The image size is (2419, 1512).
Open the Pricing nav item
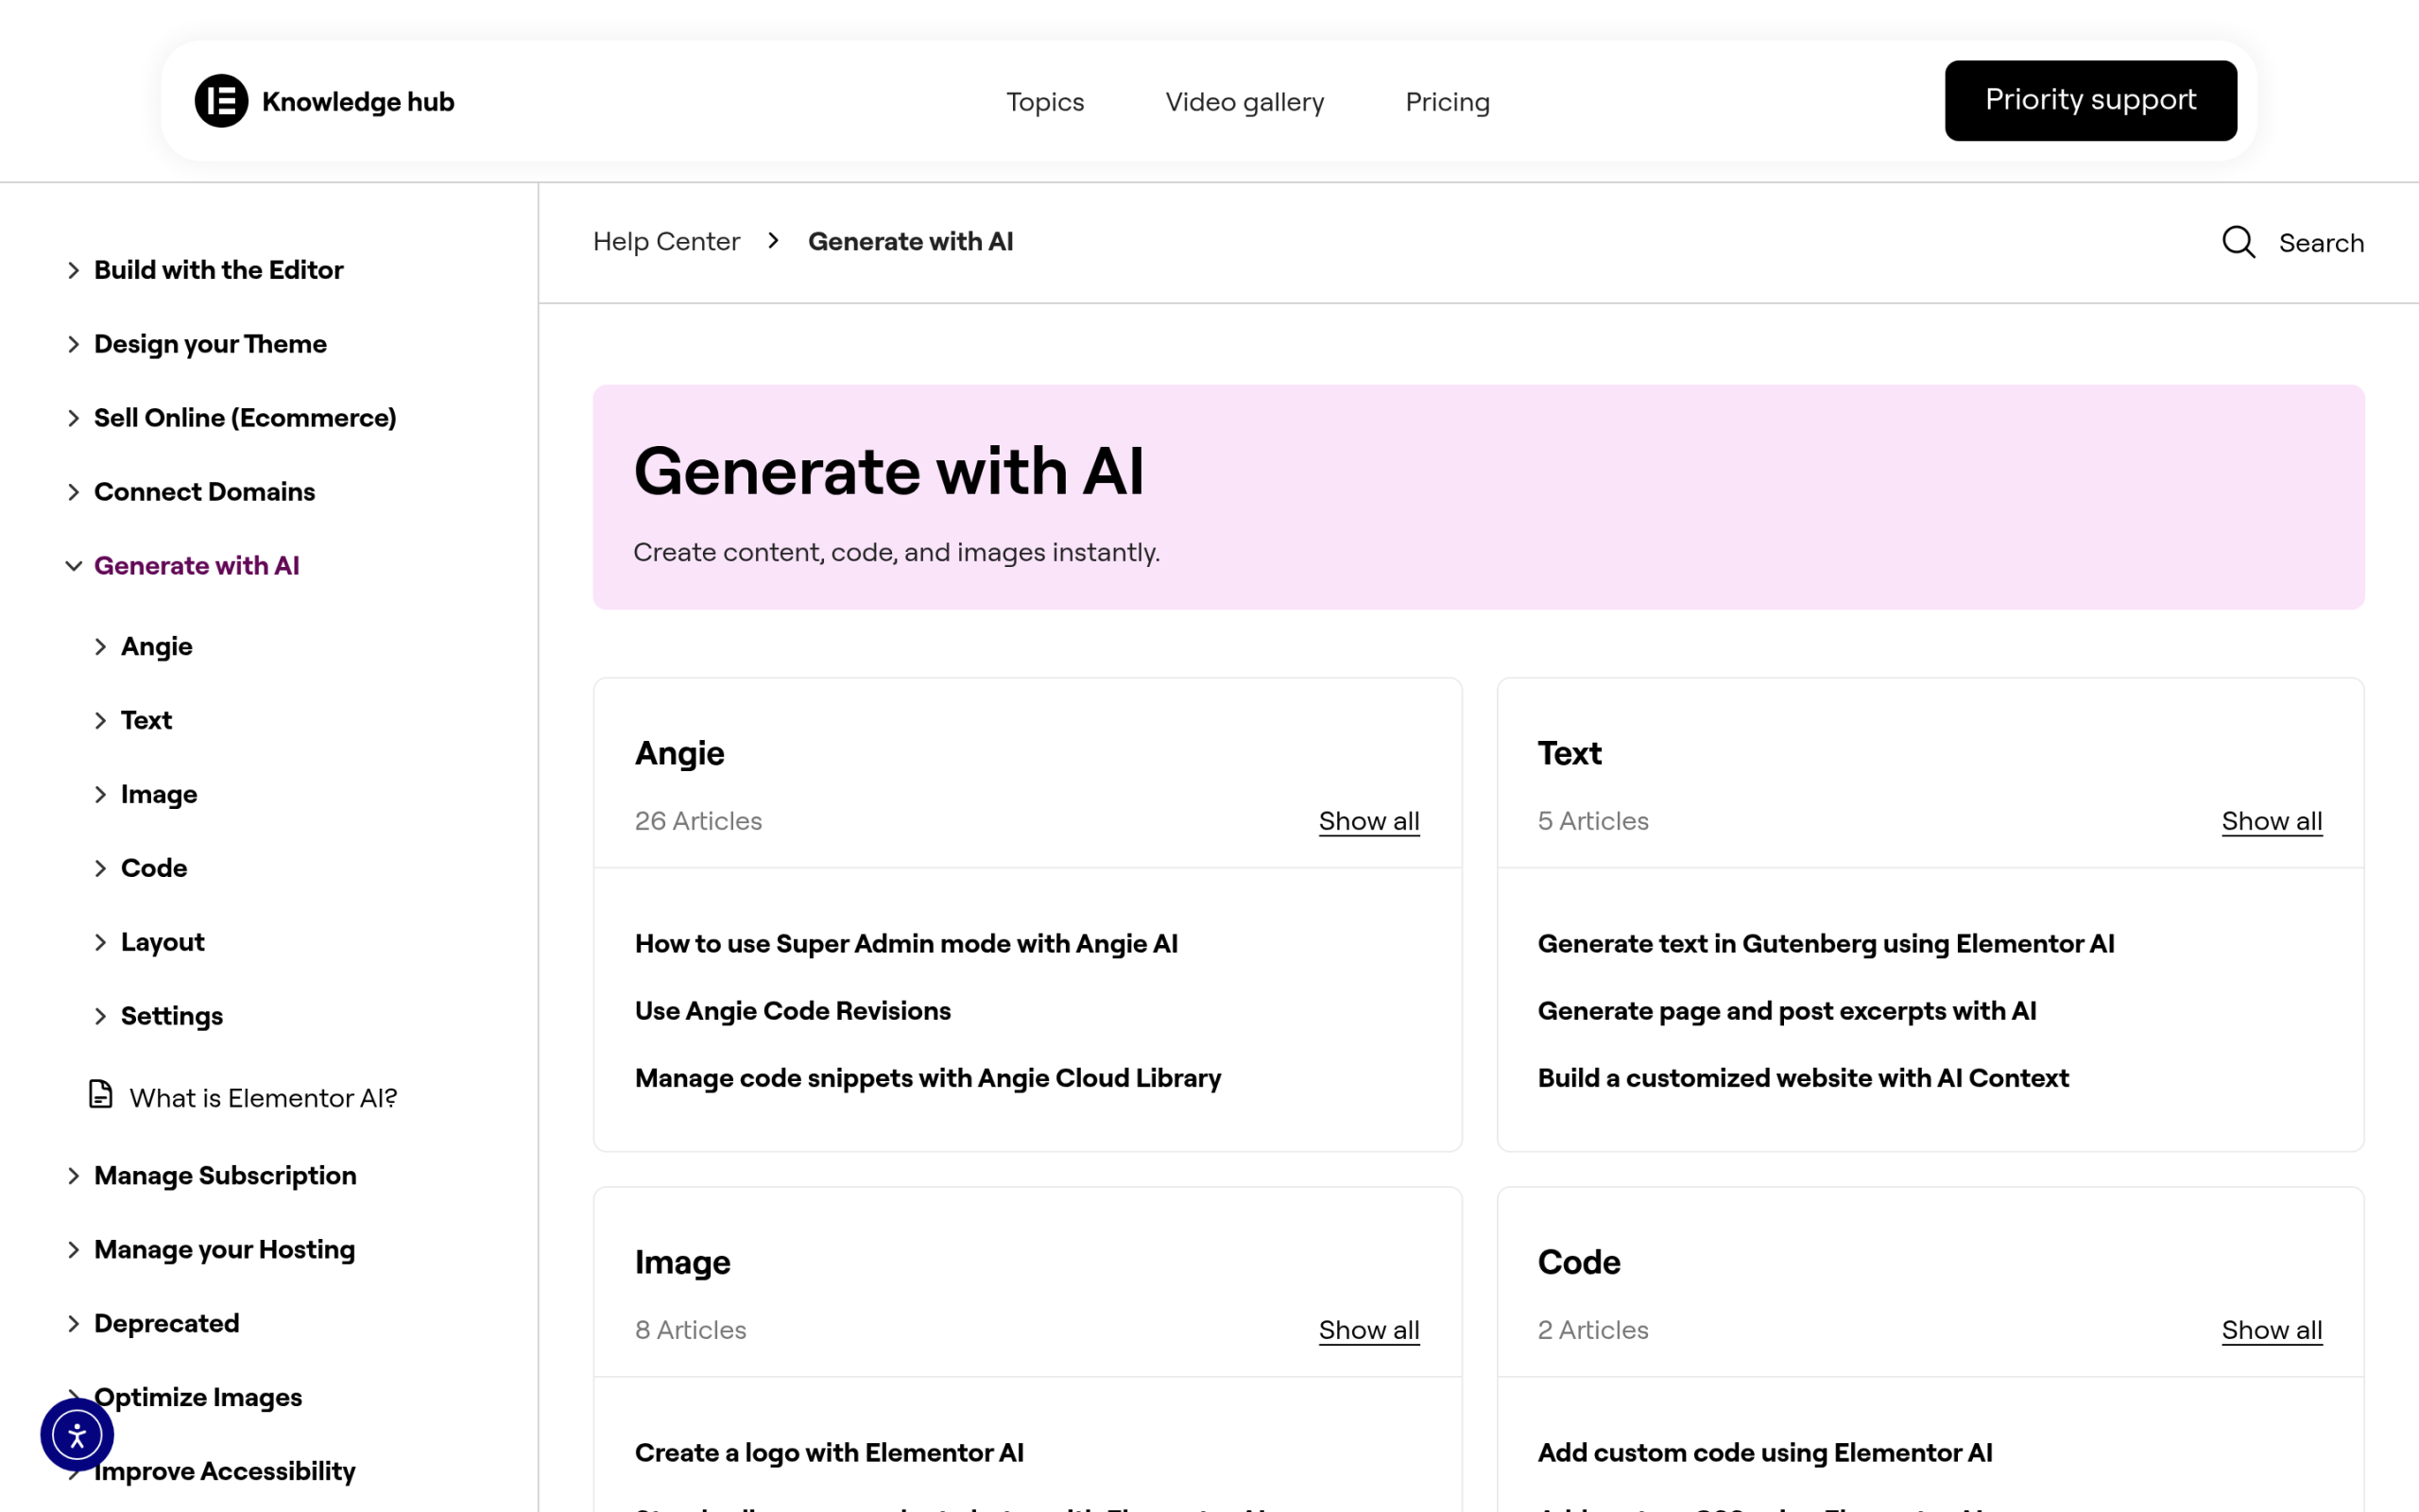click(1448, 102)
